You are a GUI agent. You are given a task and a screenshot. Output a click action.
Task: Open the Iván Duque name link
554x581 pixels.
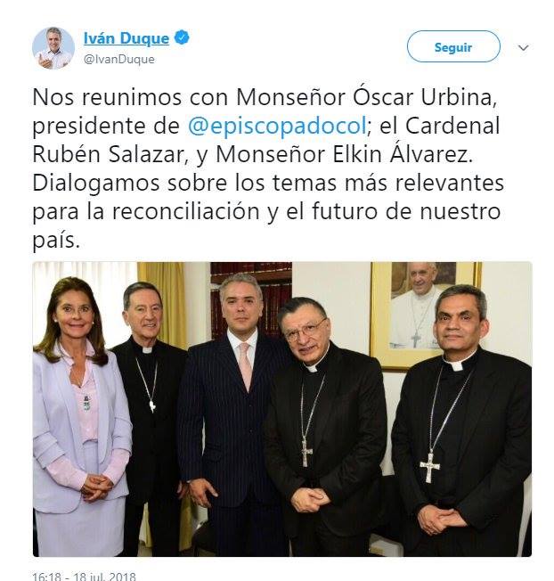[126, 38]
